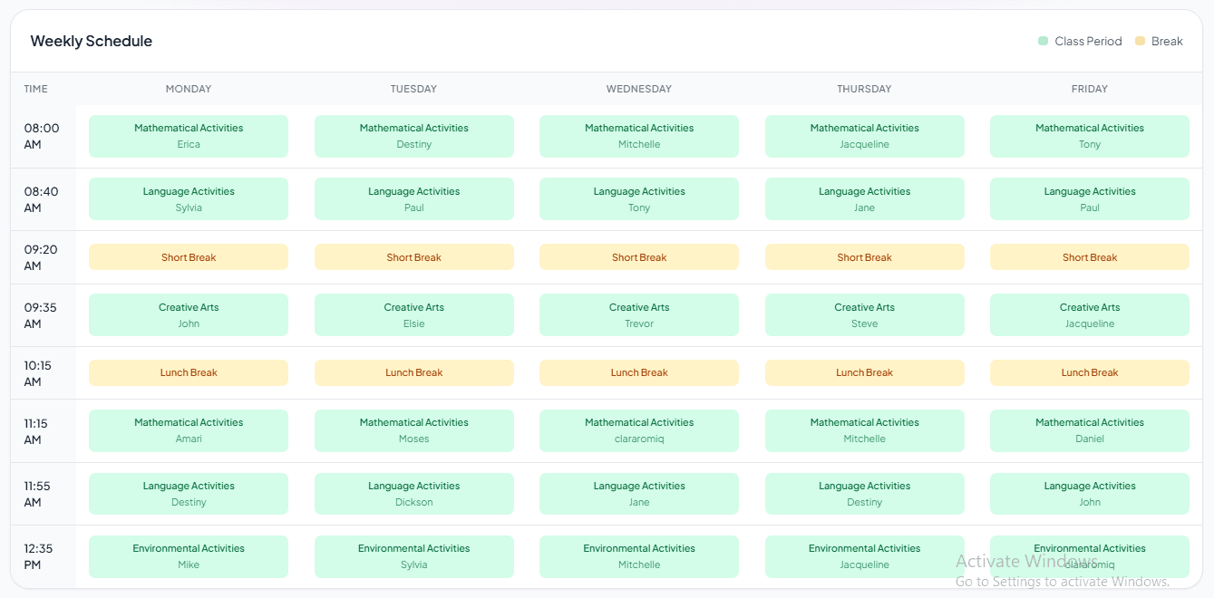This screenshot has width=1214, height=598.
Task: Click the green Class Period legend swatch
Action: [1043, 42]
